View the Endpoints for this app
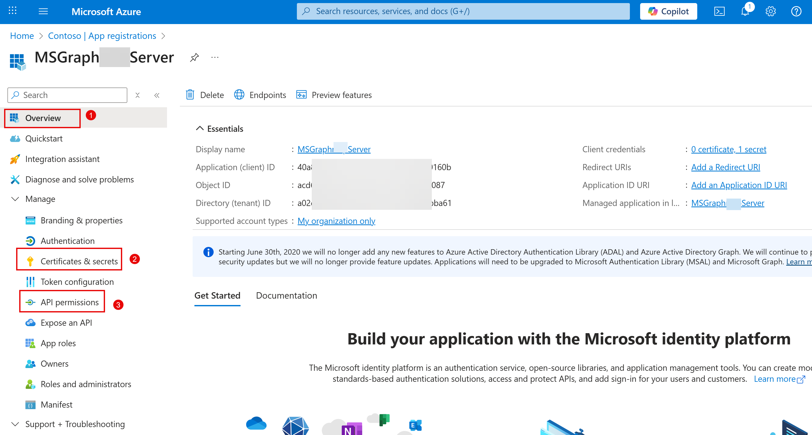 click(260, 95)
